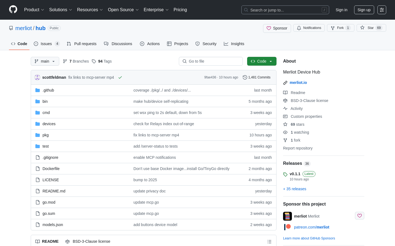Image resolution: width=395 pixels, height=246 pixels.
Task: Switch to the Projects tab
Action: point(177,44)
